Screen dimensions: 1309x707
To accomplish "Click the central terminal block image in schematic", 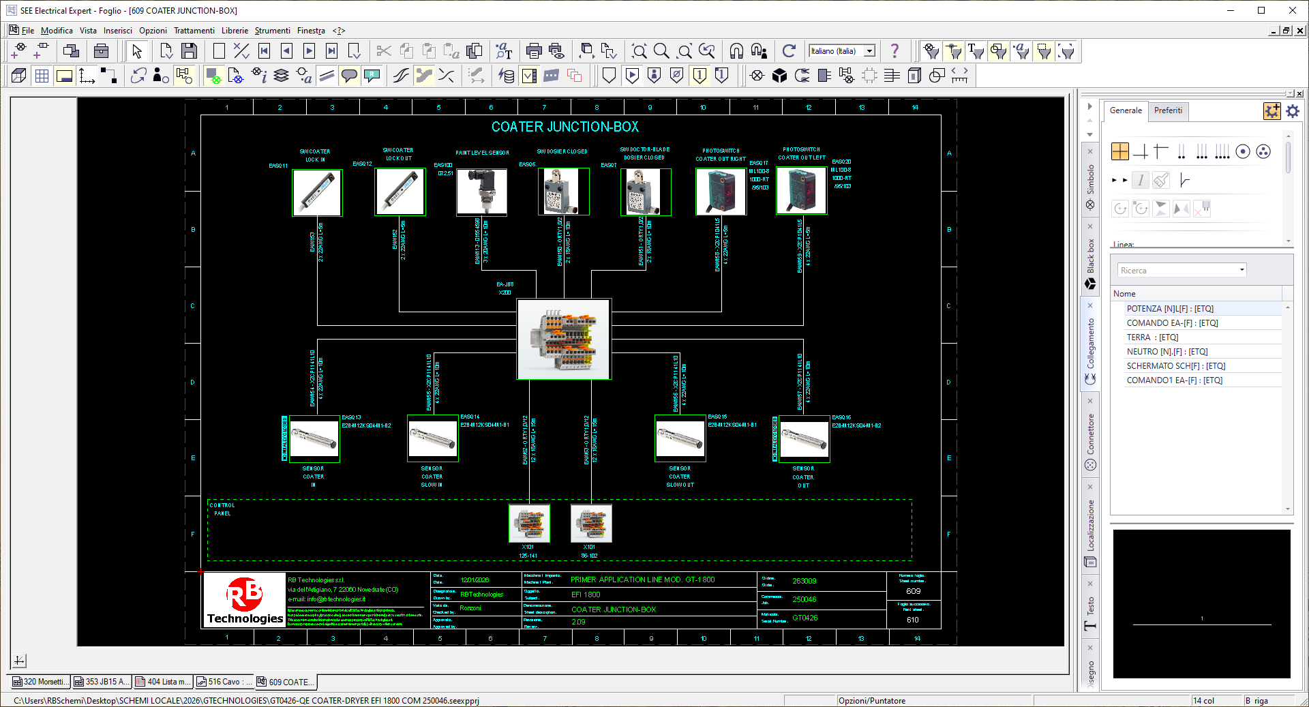I will pos(564,339).
